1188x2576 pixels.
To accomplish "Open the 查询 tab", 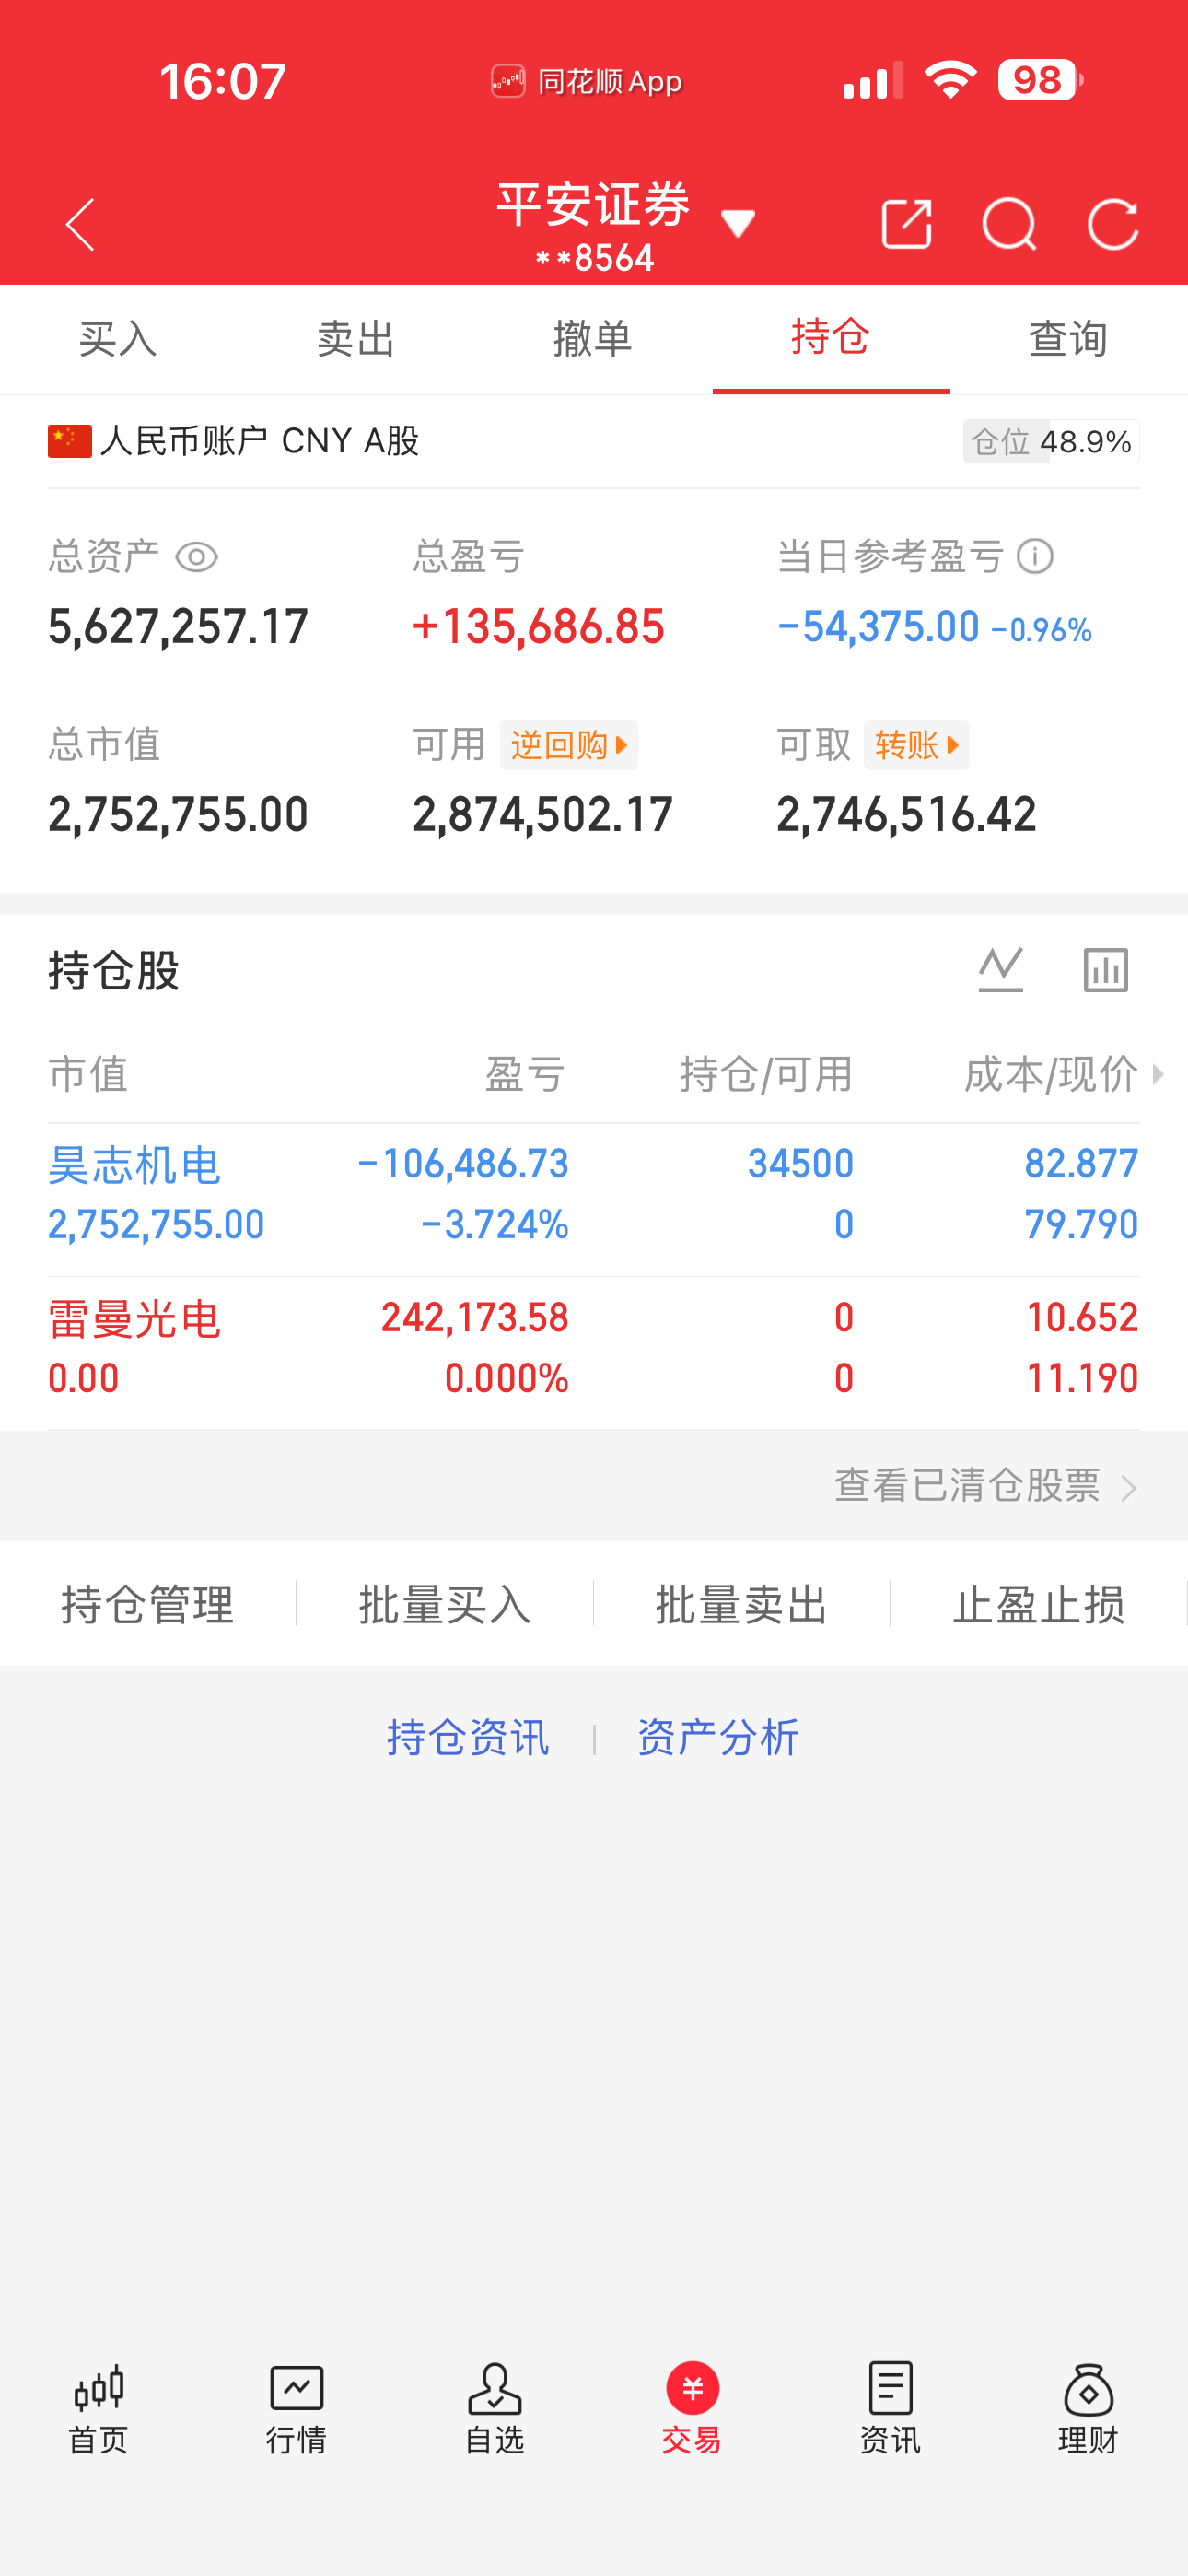I will point(1069,339).
